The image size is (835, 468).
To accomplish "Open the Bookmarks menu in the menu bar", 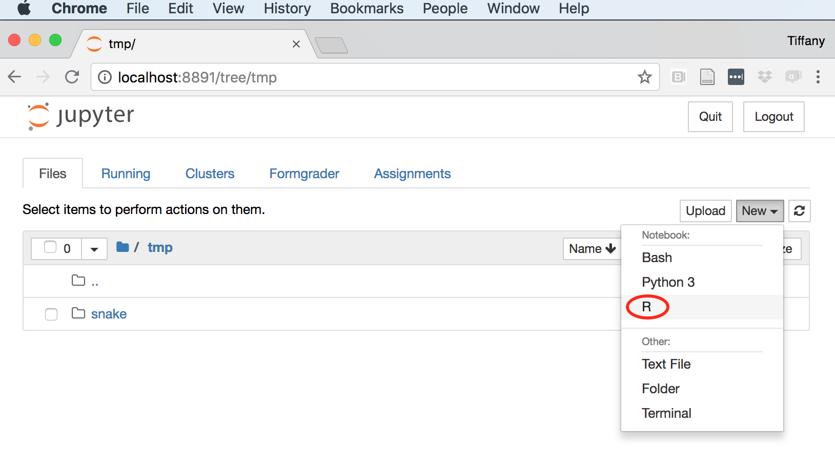I will tap(366, 9).
